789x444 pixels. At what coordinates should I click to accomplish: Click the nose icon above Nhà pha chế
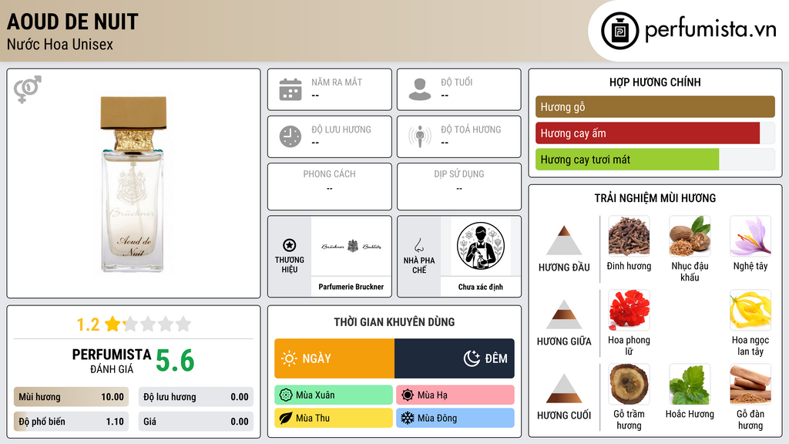[418, 245]
